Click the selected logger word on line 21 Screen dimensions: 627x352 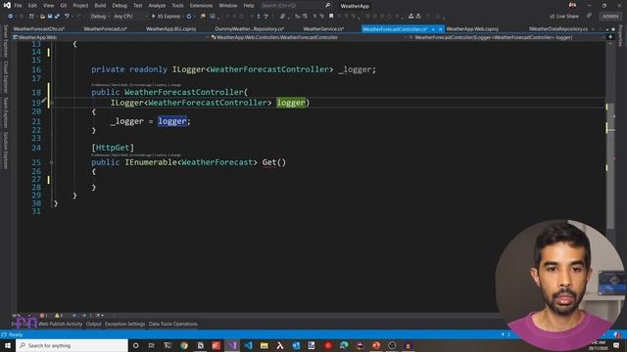(x=172, y=121)
